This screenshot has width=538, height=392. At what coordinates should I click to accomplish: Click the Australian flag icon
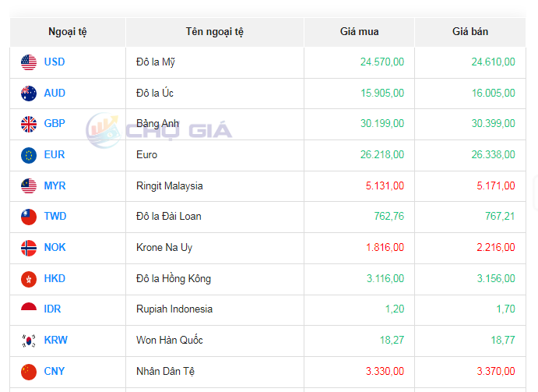pos(29,94)
